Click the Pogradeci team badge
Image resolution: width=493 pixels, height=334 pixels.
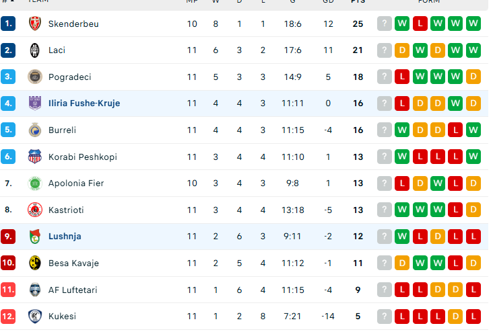pyautogui.click(x=34, y=77)
